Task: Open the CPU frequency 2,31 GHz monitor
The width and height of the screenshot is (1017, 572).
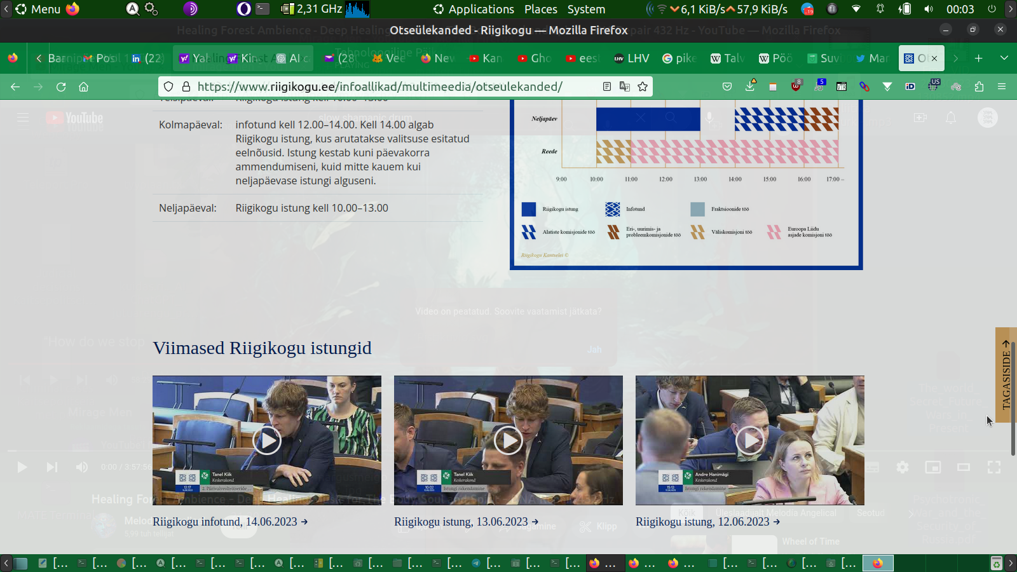Action: point(312,9)
